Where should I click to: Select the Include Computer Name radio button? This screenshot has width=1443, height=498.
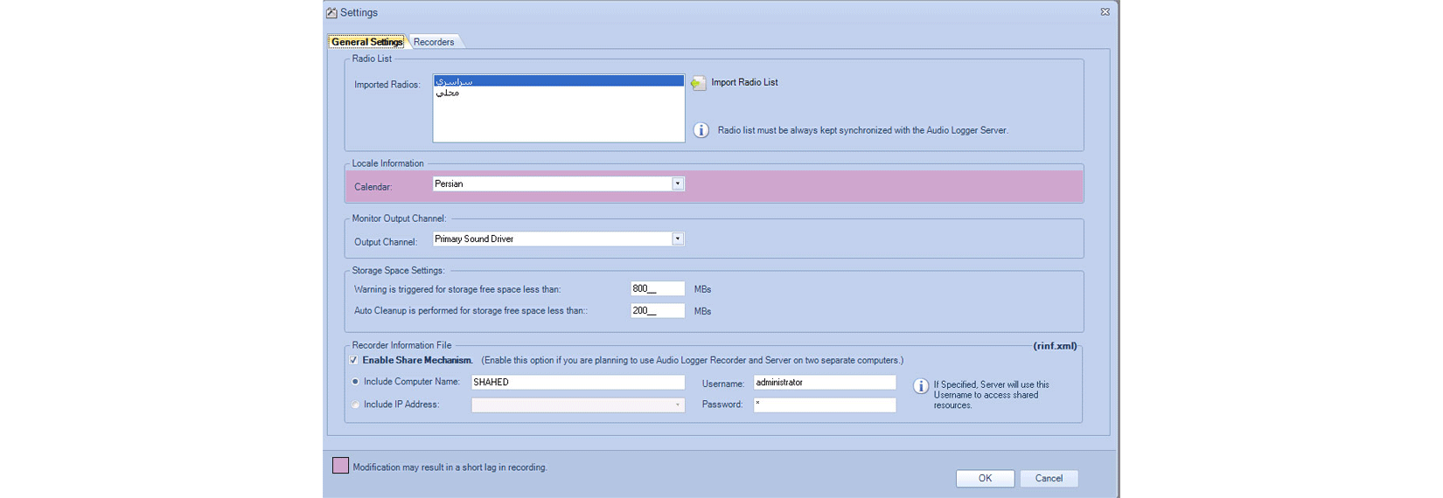click(x=355, y=382)
